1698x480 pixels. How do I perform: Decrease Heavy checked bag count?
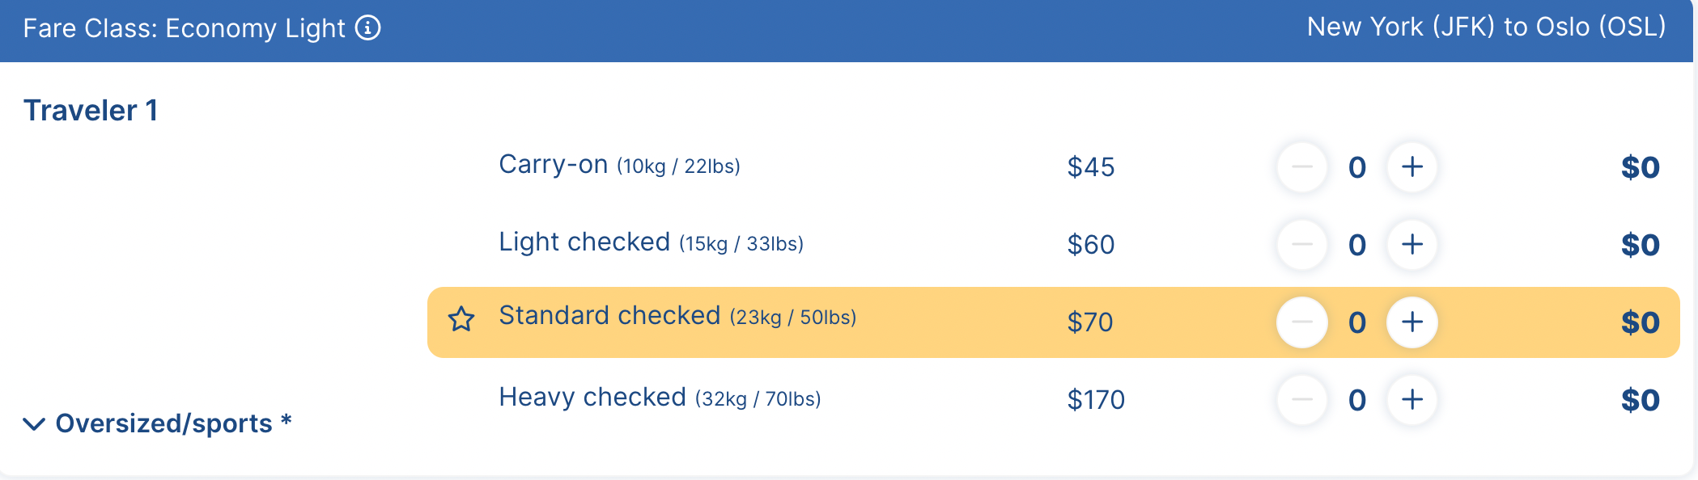point(1302,400)
